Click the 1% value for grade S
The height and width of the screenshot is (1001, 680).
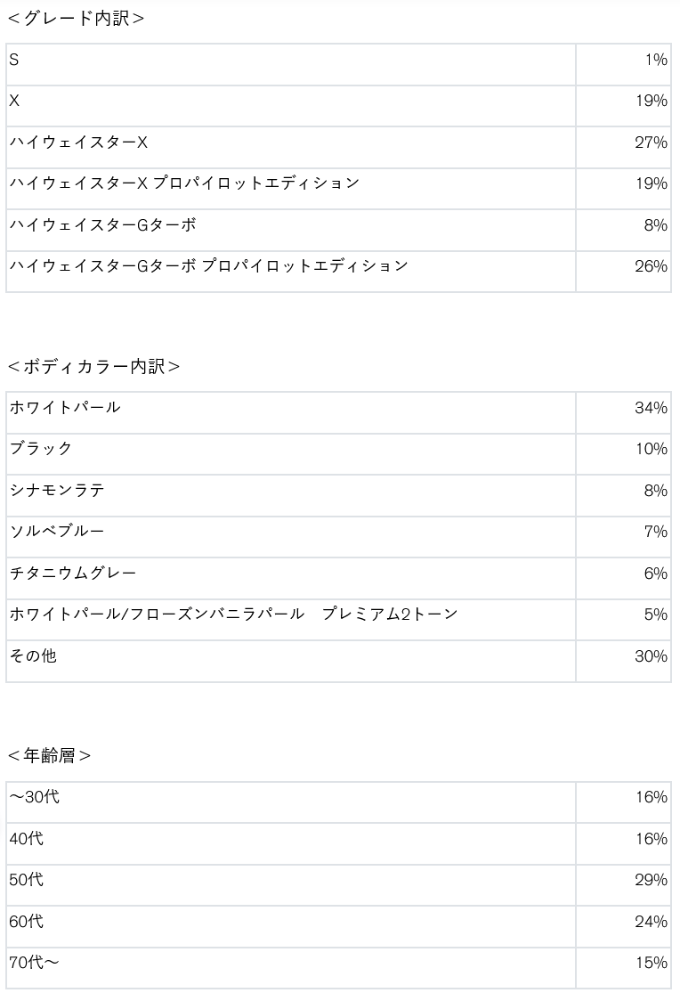coord(656,60)
